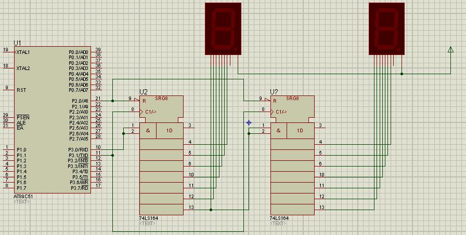Click the 74LS164 name under U?
This screenshot has width=466, height=235.
[x=279, y=218]
